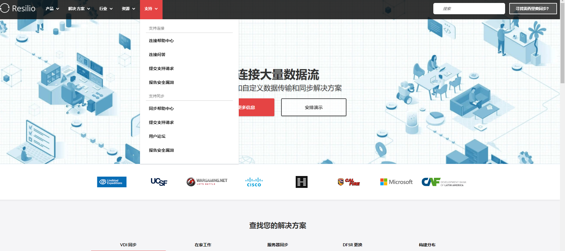Open the Lindblad Expeditions logo
Screen dimensions: 565x251
click(x=112, y=182)
